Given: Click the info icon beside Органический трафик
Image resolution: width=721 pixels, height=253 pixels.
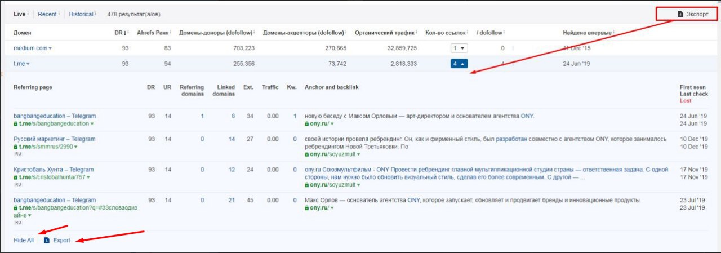Looking at the screenshot, I should pos(417,32).
